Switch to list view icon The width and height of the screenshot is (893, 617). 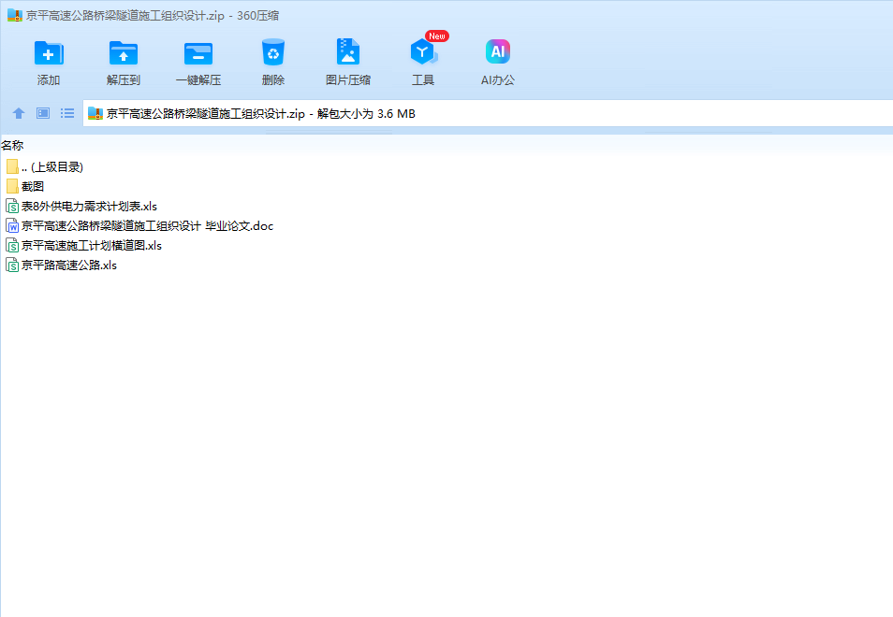(67, 113)
